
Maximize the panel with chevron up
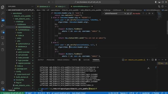pos(162,60)
